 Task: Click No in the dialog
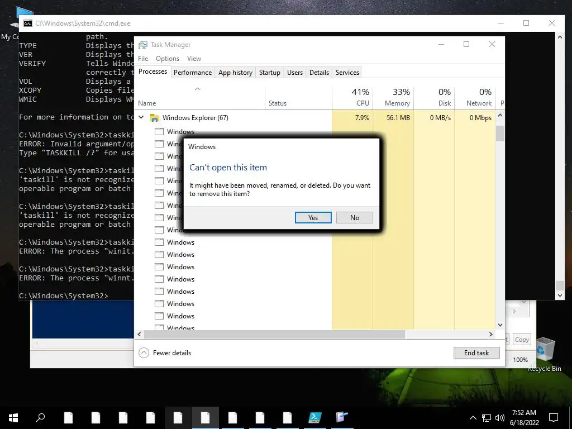pyautogui.click(x=354, y=218)
